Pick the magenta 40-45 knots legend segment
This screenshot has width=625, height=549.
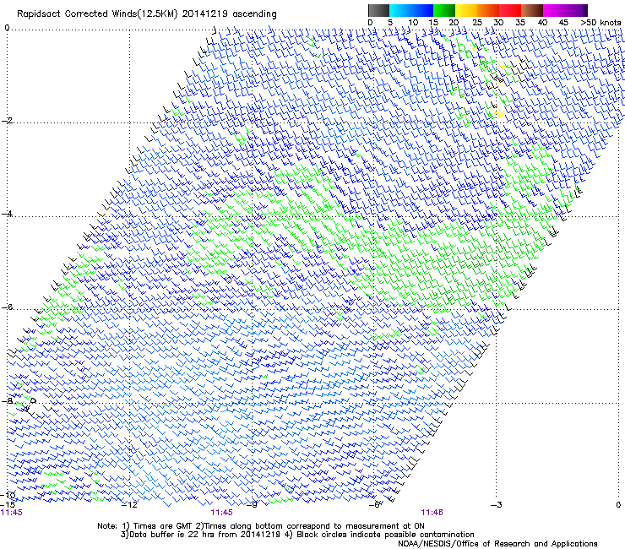(x=554, y=10)
